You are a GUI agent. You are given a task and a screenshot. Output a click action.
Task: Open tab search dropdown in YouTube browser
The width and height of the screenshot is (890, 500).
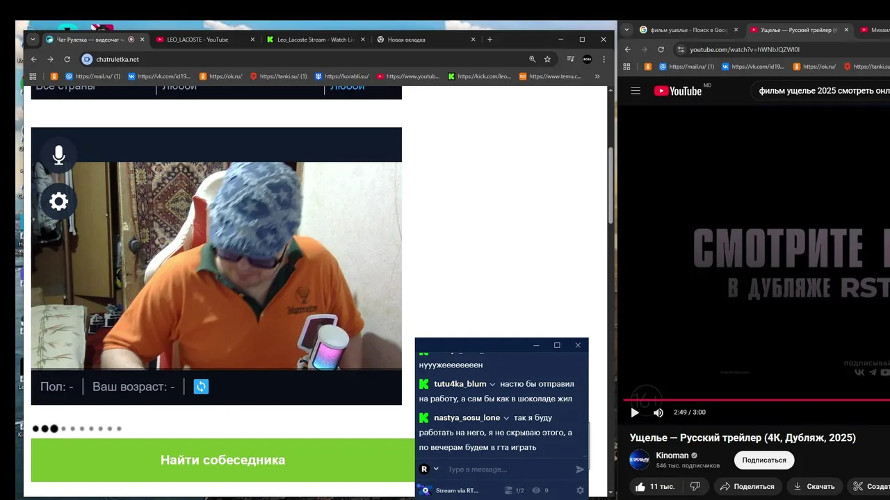point(626,30)
